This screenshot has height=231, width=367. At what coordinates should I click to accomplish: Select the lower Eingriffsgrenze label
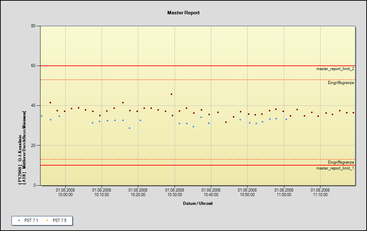pos(341,162)
